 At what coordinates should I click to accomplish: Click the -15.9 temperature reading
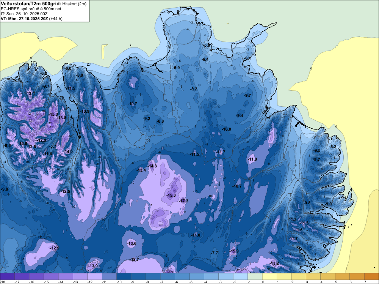[234, 251]
